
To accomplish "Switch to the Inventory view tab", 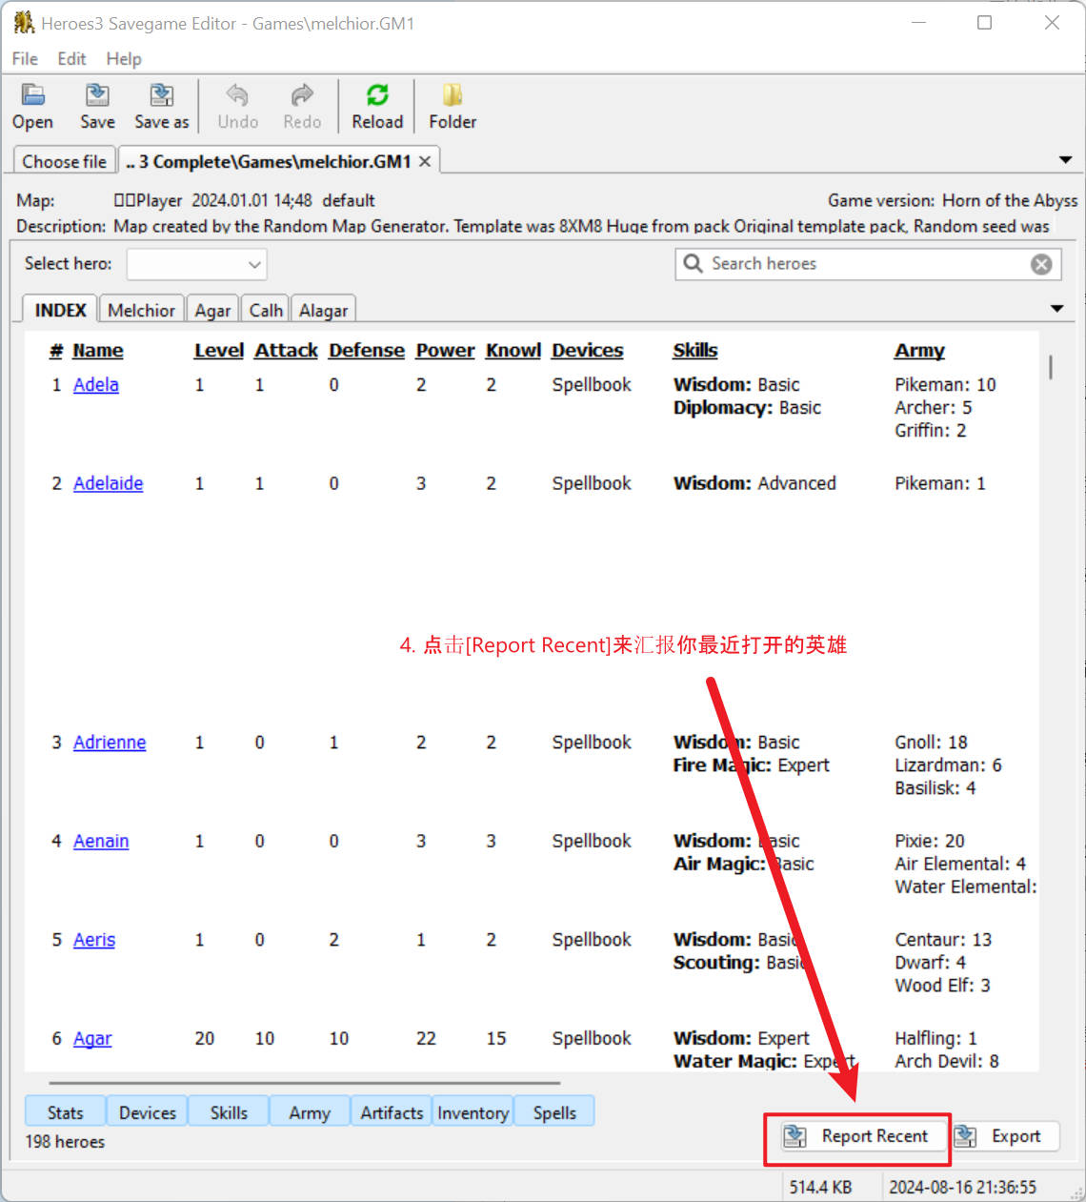I will click(x=473, y=1112).
